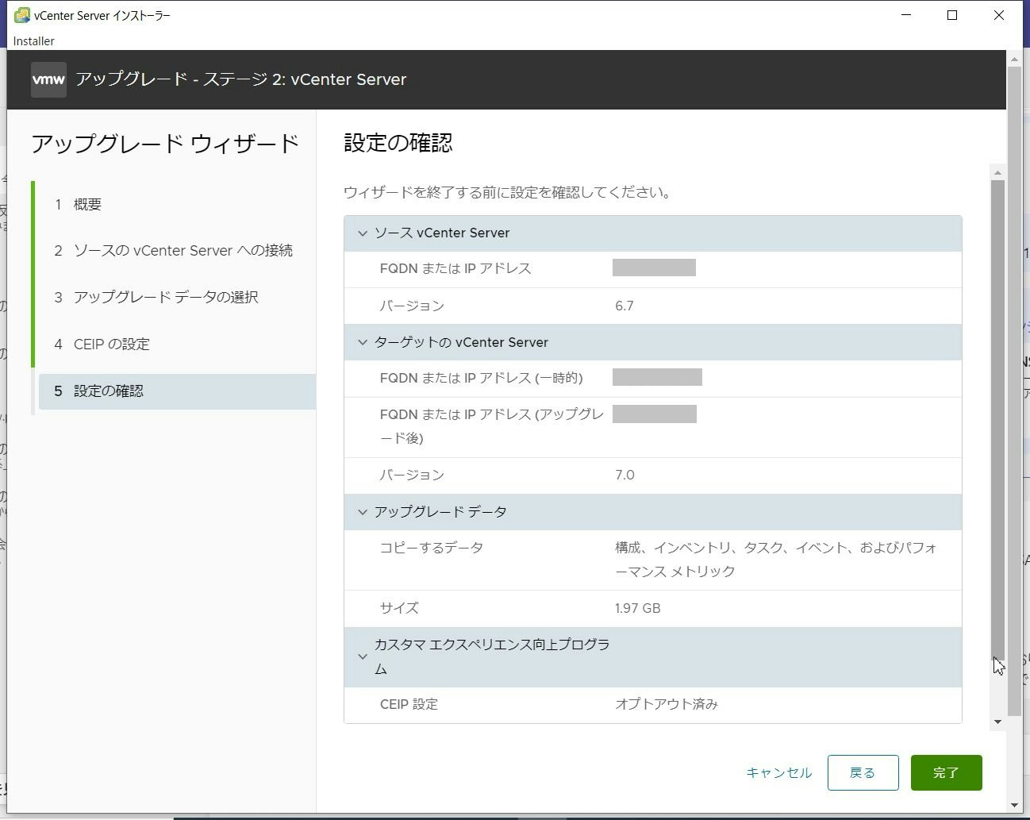Minimize the installer window
The image size is (1030, 820).
(906, 15)
